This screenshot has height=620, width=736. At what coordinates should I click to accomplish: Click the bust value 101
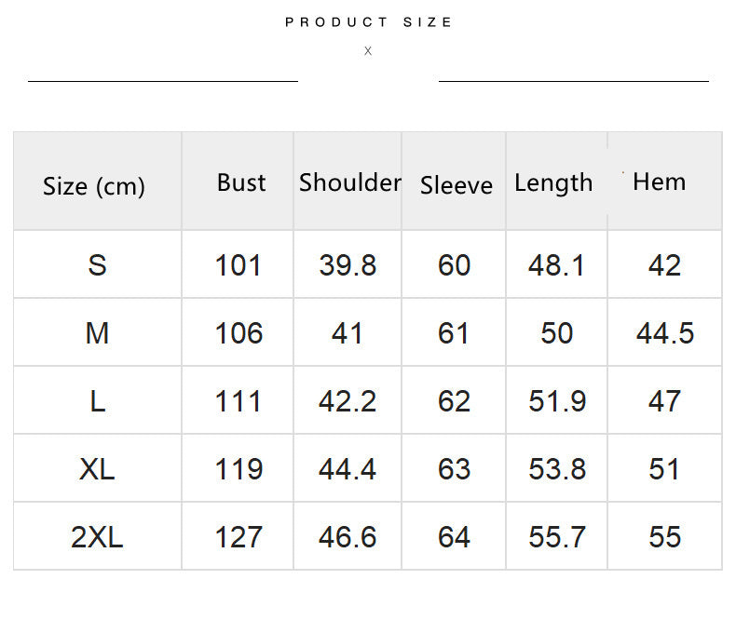(239, 265)
